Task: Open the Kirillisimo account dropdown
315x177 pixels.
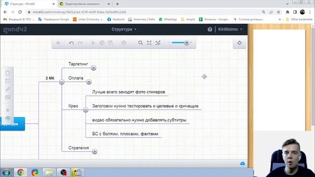Action: [230, 29]
